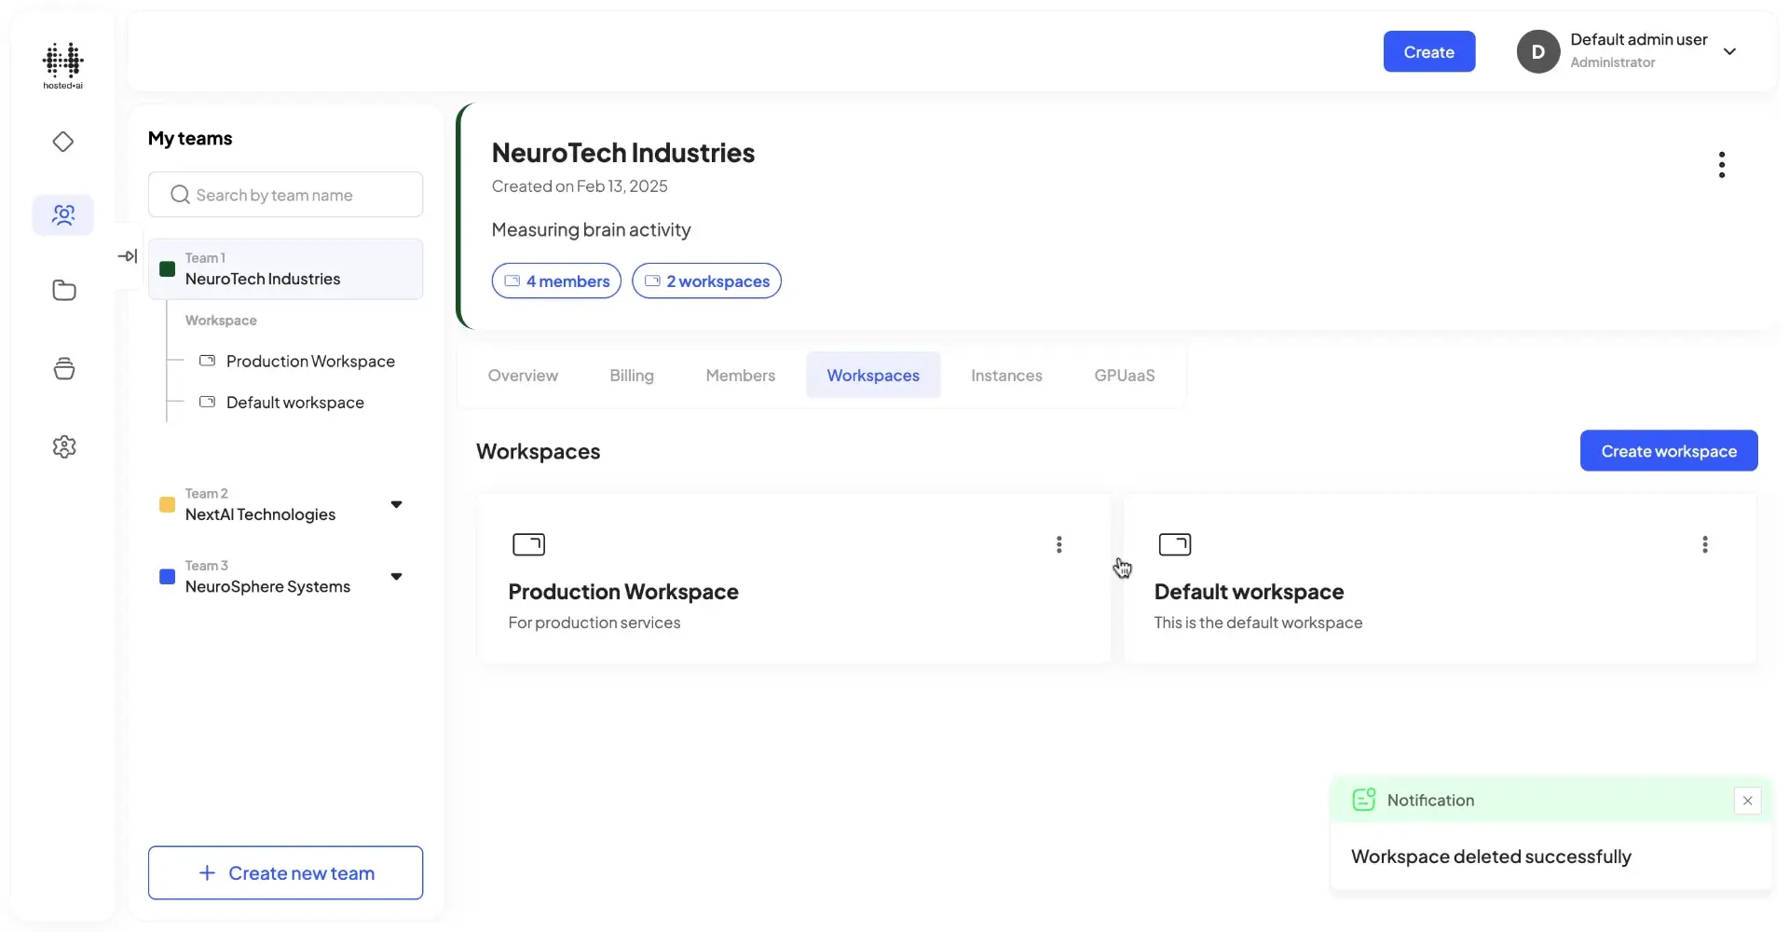This screenshot has height=932, width=1789.
Task: Open the Default admin user account dropdown
Action: tap(1731, 51)
